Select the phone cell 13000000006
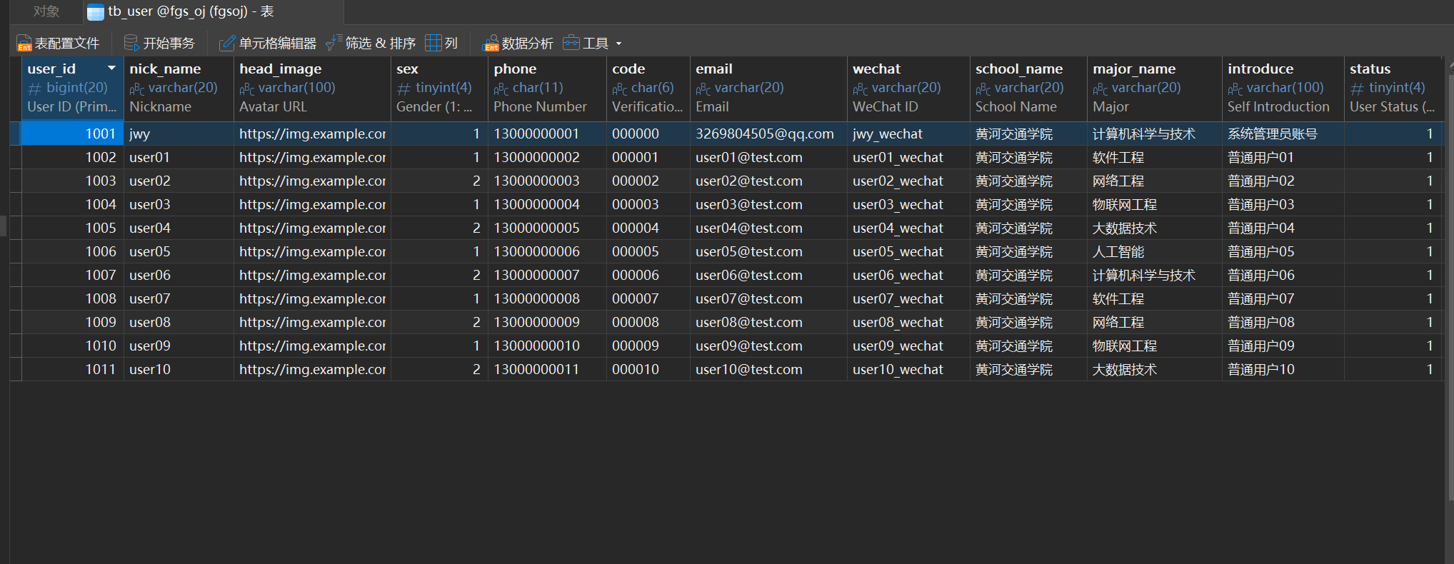The height and width of the screenshot is (564, 1454). click(547, 252)
